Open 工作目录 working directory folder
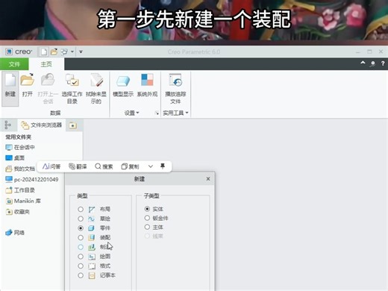Image resolution: width=388 pixels, height=291 pixels. (x=20, y=190)
